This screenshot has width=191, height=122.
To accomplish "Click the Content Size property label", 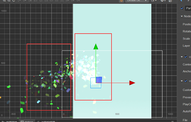I will pyautogui.click(x=187, y=64).
